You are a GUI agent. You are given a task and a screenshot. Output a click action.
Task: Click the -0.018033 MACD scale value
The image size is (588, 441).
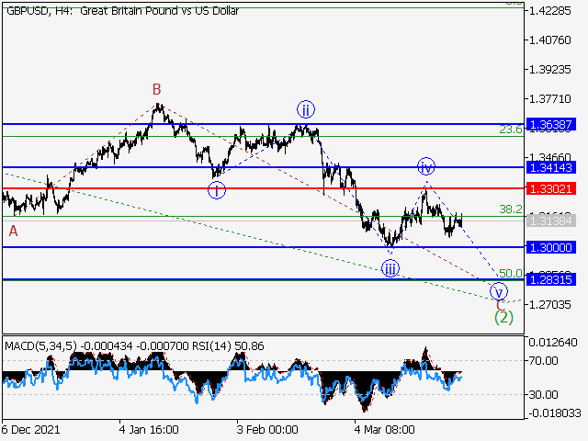[555, 413]
